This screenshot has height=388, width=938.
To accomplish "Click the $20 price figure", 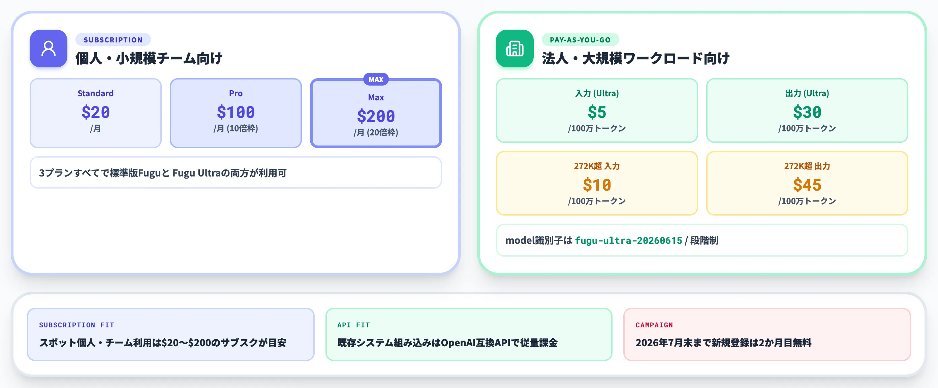I will [x=95, y=112].
